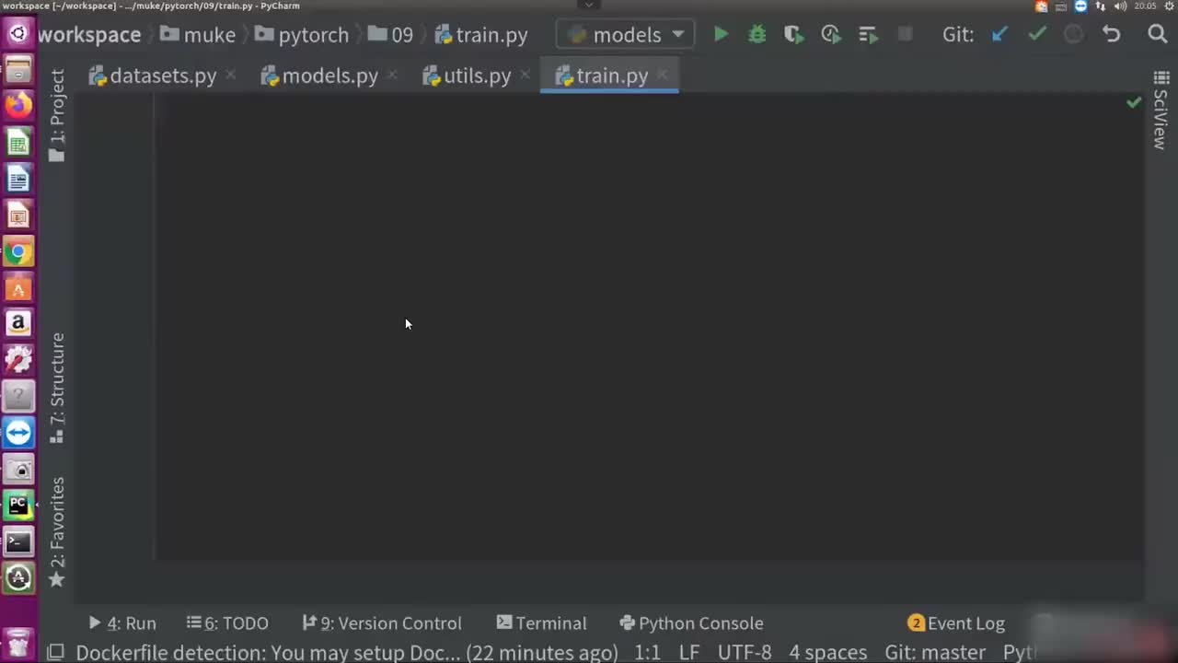1178x663 pixels.
Task: Open the 6: TODO tool window
Action: 227,623
